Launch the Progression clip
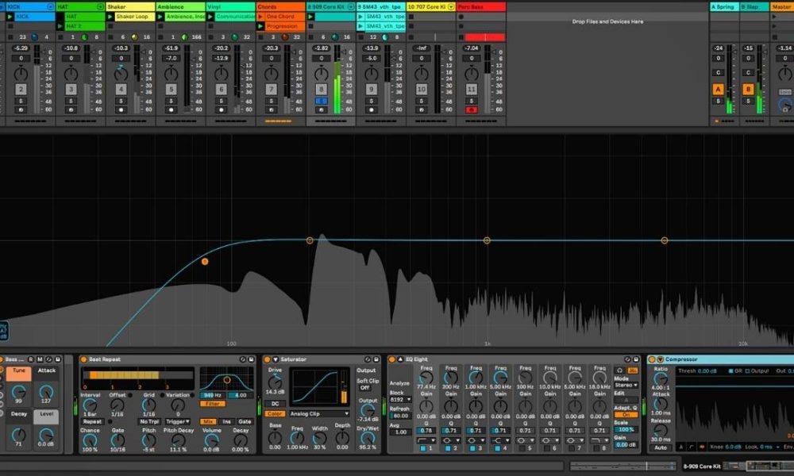Image resolution: width=794 pixels, height=476 pixels. [260, 26]
